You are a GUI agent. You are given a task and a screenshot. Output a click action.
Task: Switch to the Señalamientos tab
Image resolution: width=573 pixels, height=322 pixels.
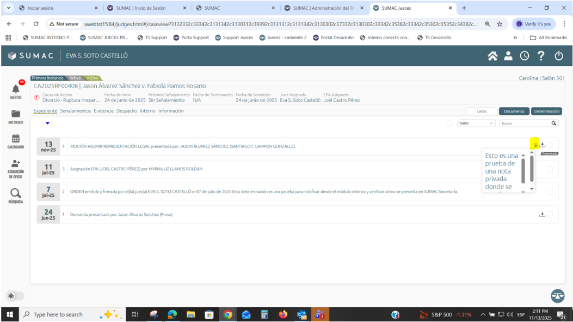(76, 111)
